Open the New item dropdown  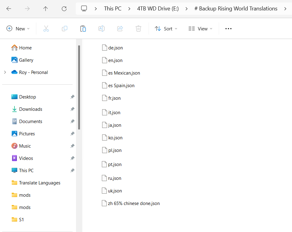[x=18, y=29]
